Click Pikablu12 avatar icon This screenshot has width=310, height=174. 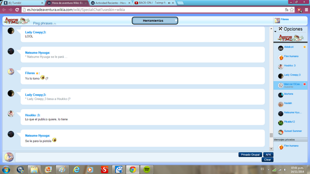(x=280, y=123)
